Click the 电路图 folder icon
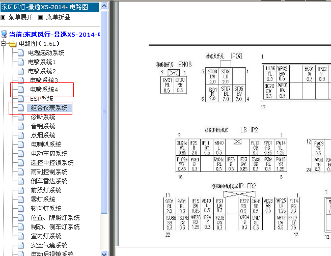331x256 pixels. coord(13,44)
